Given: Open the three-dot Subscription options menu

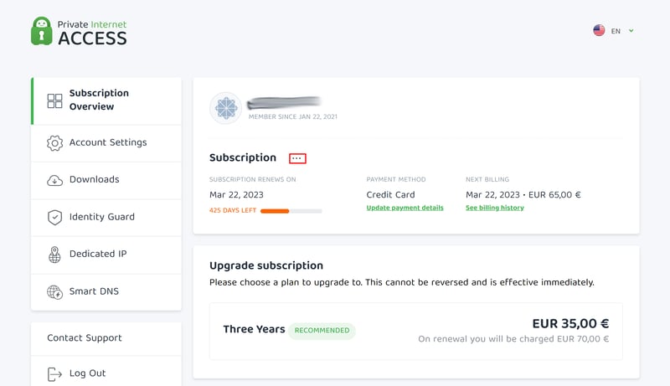Looking at the screenshot, I should pos(297,158).
